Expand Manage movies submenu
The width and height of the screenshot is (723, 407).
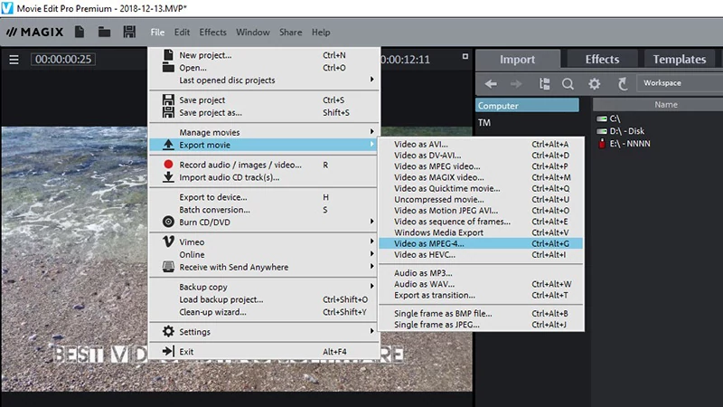coord(265,132)
